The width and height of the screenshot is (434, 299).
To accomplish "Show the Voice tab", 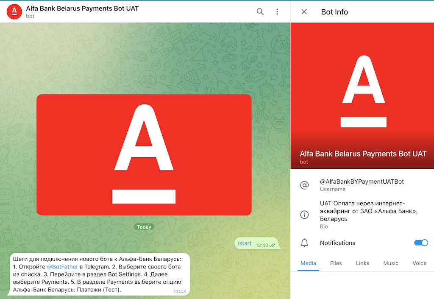I will (x=419, y=263).
